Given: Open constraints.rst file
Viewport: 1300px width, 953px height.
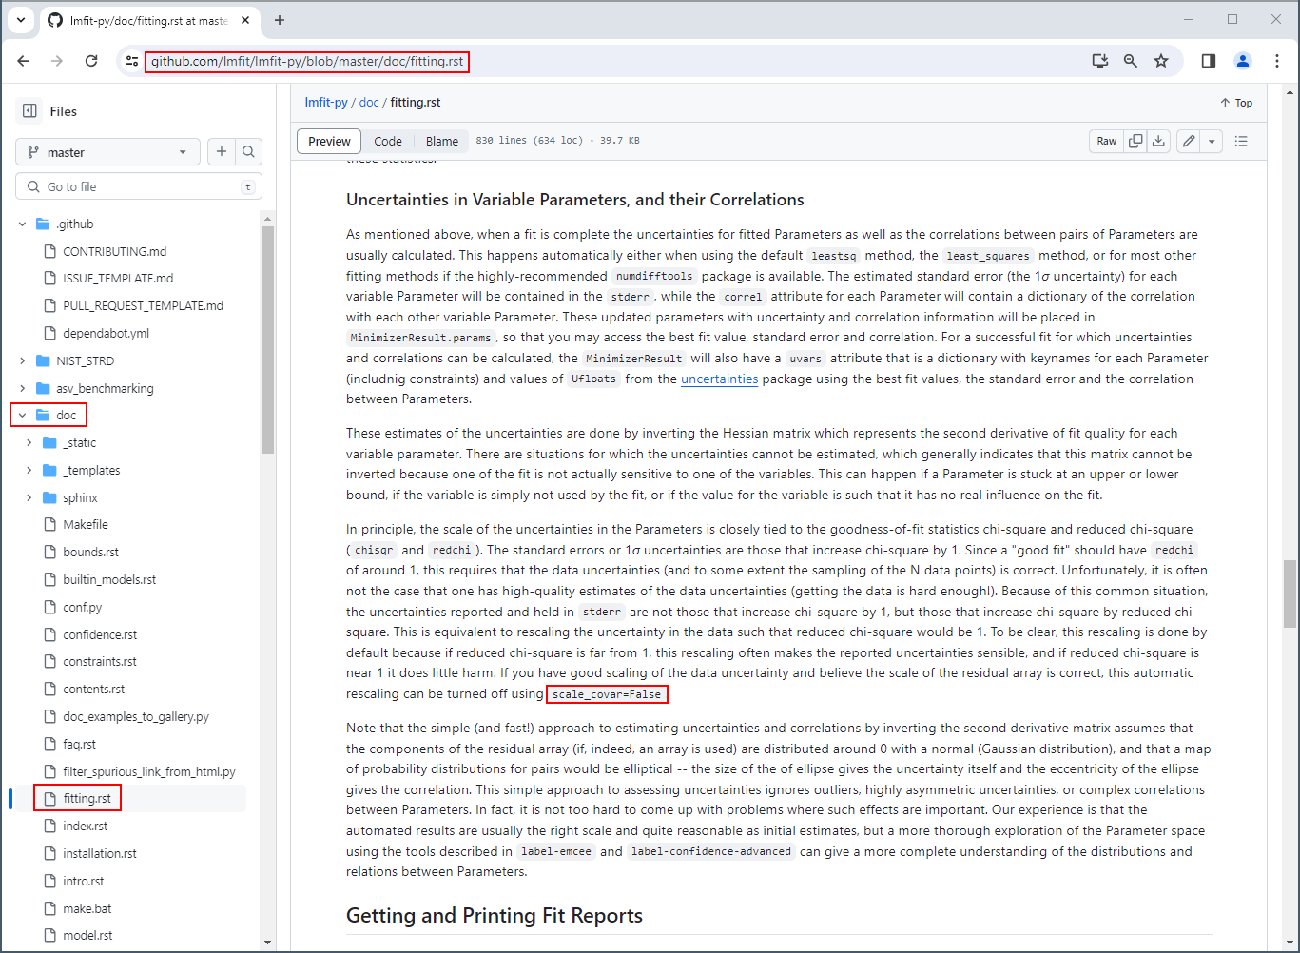Looking at the screenshot, I should (x=100, y=662).
